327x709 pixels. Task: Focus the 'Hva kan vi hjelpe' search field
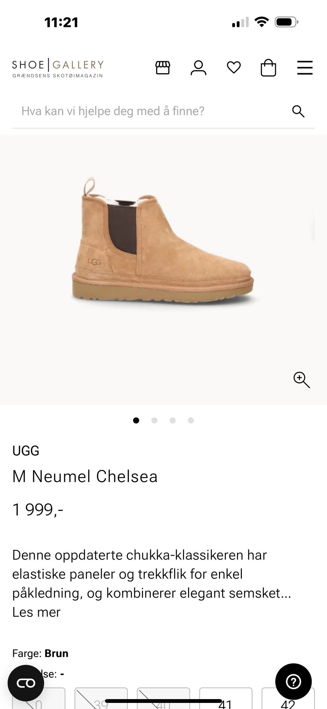[x=150, y=111]
